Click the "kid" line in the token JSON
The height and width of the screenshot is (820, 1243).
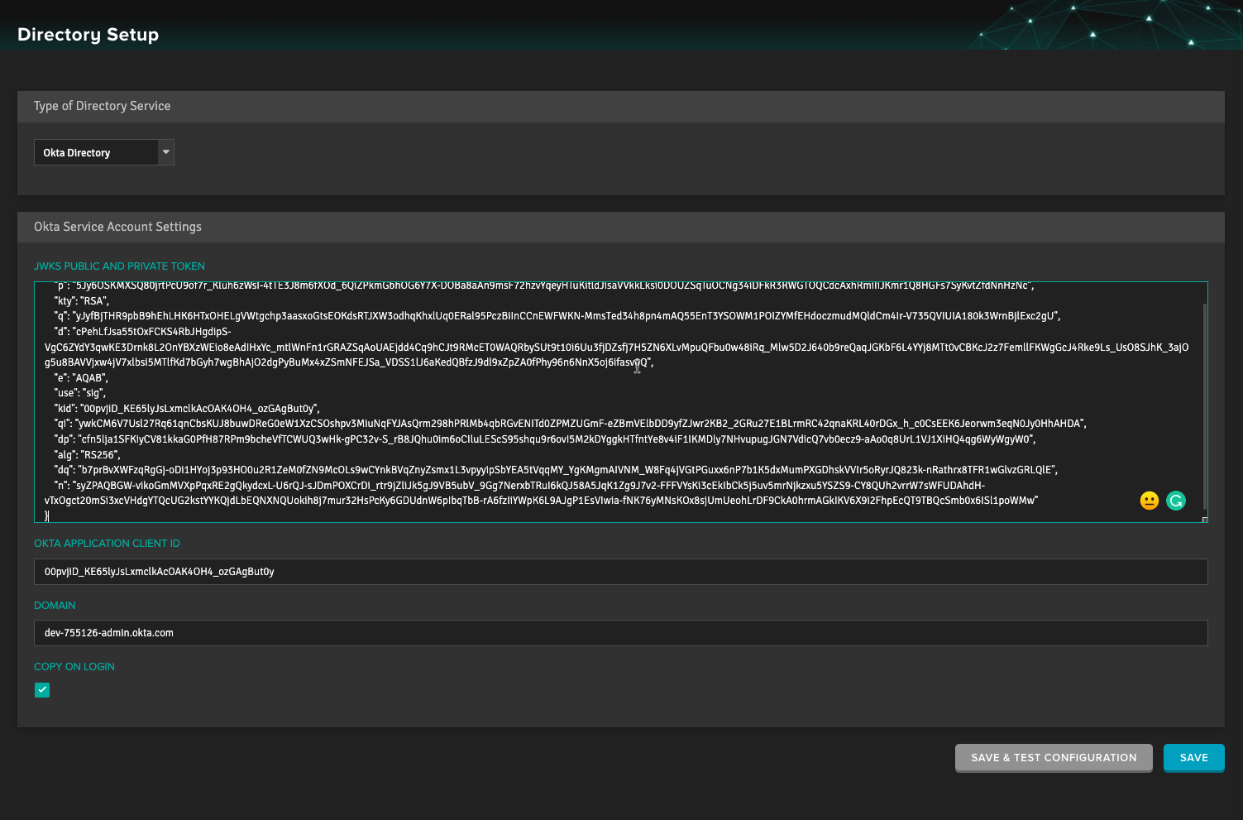tap(186, 409)
